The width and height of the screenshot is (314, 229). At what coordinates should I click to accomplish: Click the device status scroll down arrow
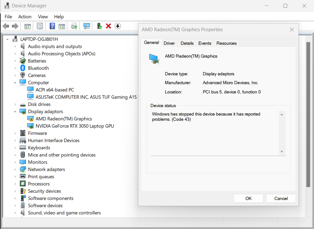[282, 151]
